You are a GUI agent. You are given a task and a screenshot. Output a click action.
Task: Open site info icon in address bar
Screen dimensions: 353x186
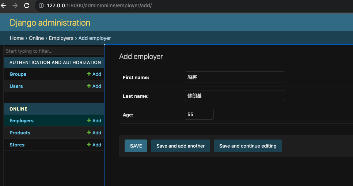pos(41,5)
